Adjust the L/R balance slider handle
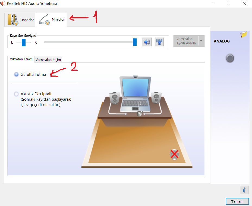This screenshot has height=206, width=252. [x=24, y=42]
